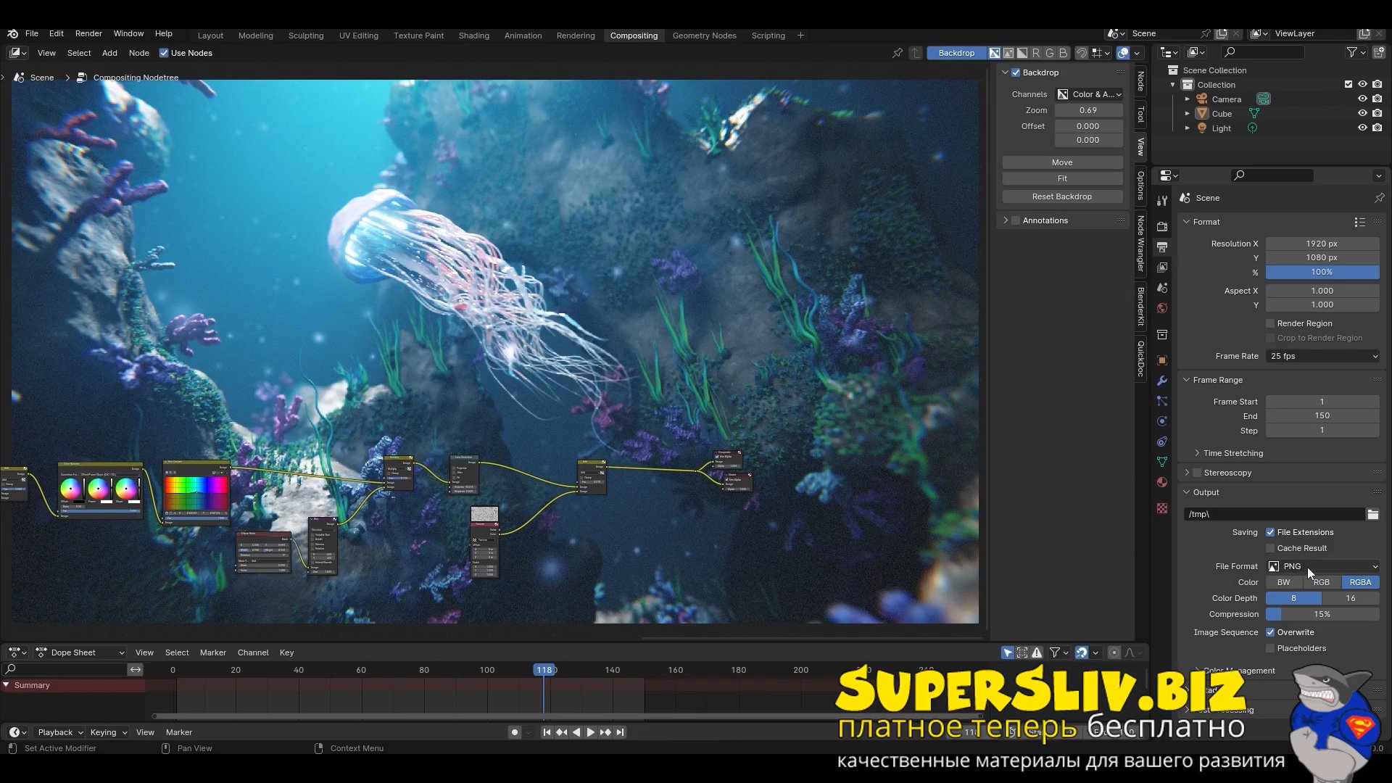The height and width of the screenshot is (783, 1392).
Task: Open the Output properties tab icon
Action: point(1162,247)
